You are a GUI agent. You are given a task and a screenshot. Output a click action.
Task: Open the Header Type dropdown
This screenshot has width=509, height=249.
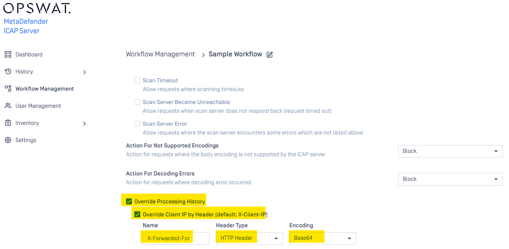click(x=249, y=238)
